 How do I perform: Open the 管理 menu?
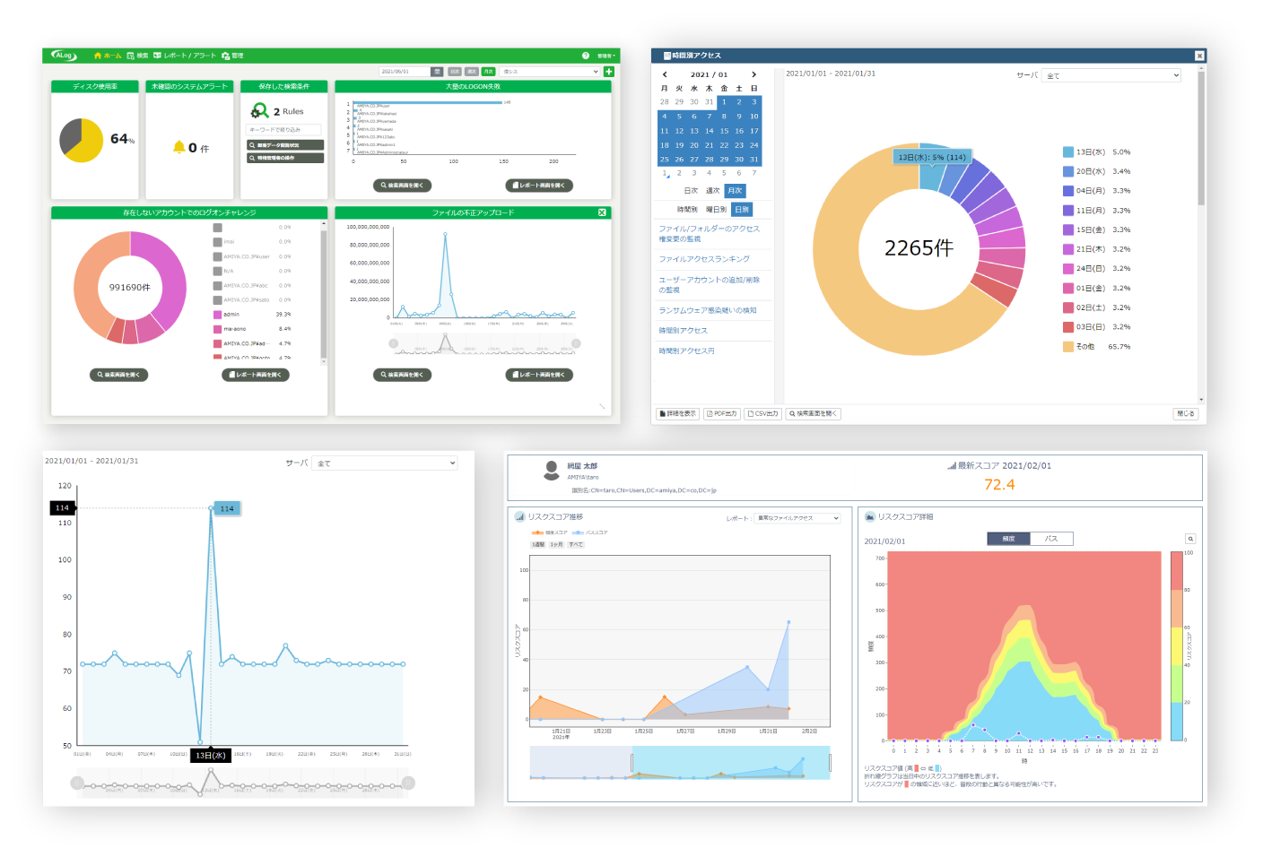coord(232,56)
